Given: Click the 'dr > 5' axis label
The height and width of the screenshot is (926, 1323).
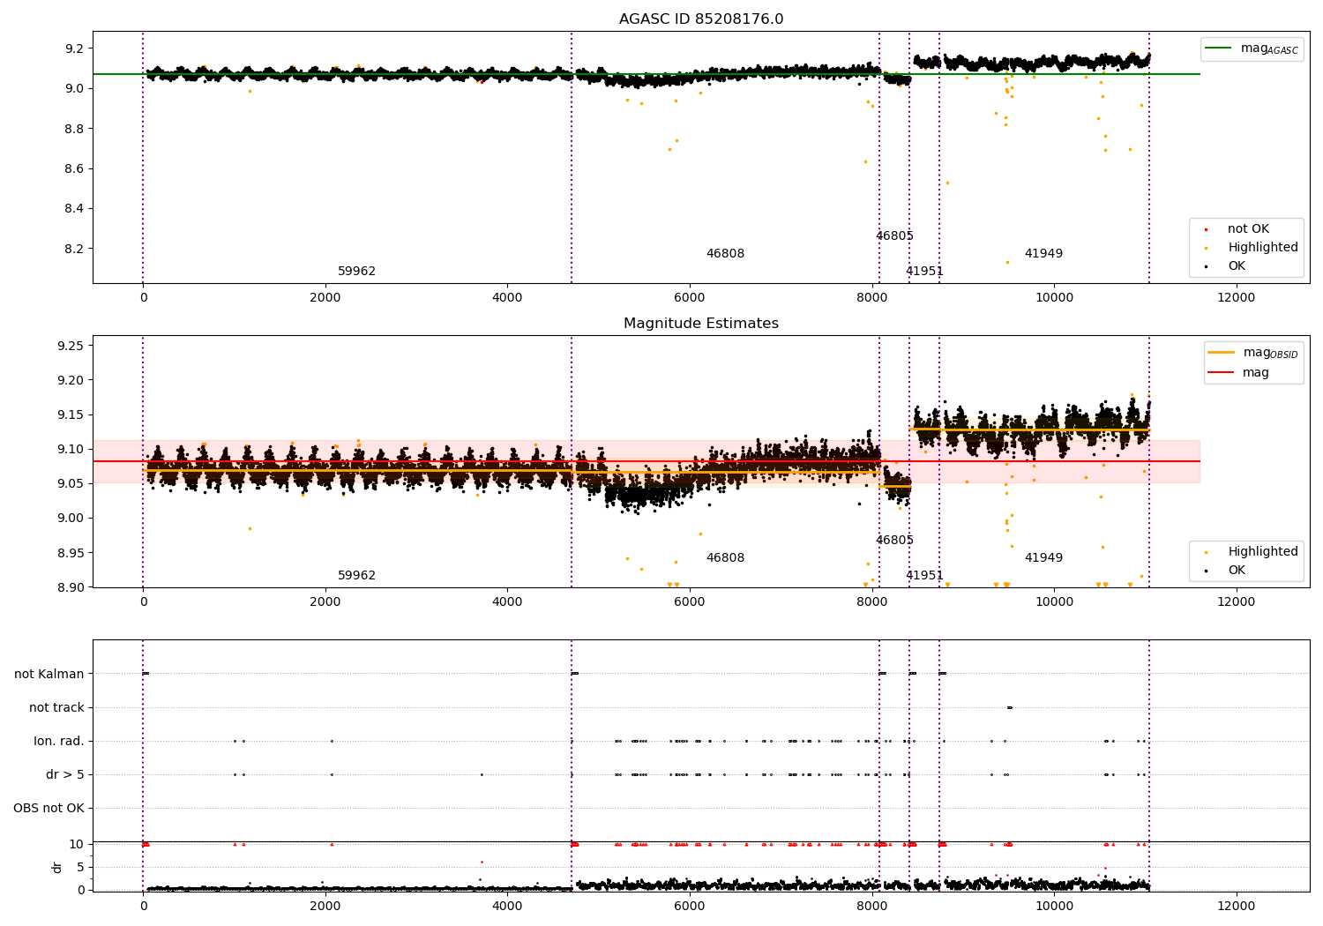Looking at the screenshot, I should coord(65,774).
